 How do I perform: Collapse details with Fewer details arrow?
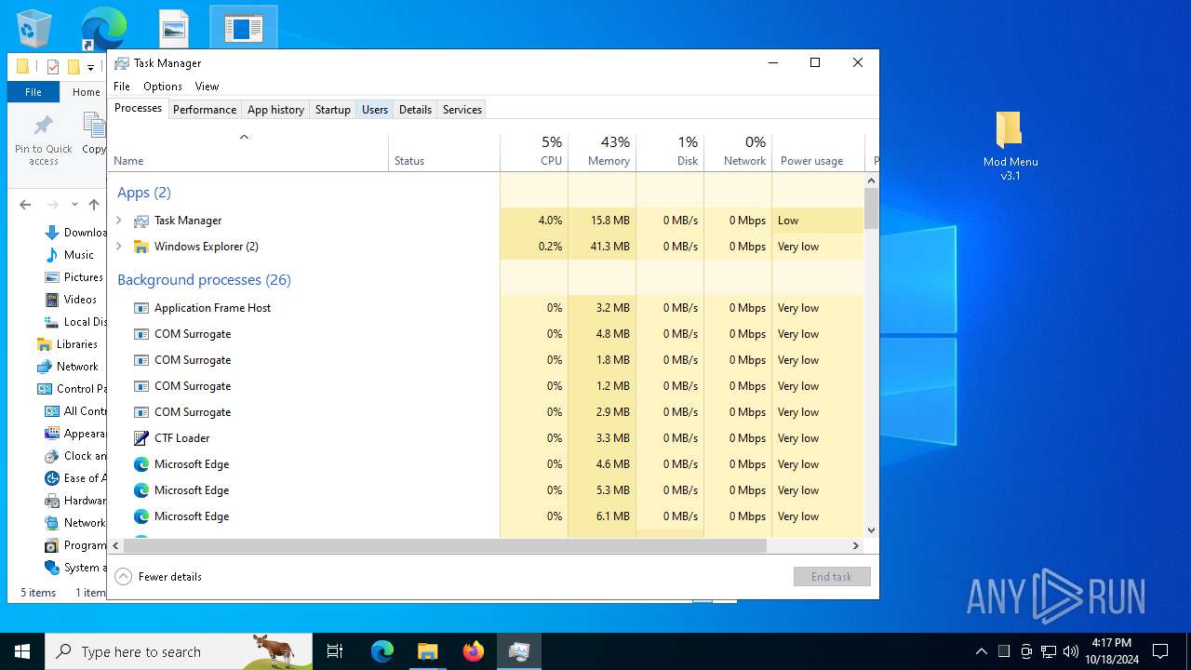(x=123, y=577)
